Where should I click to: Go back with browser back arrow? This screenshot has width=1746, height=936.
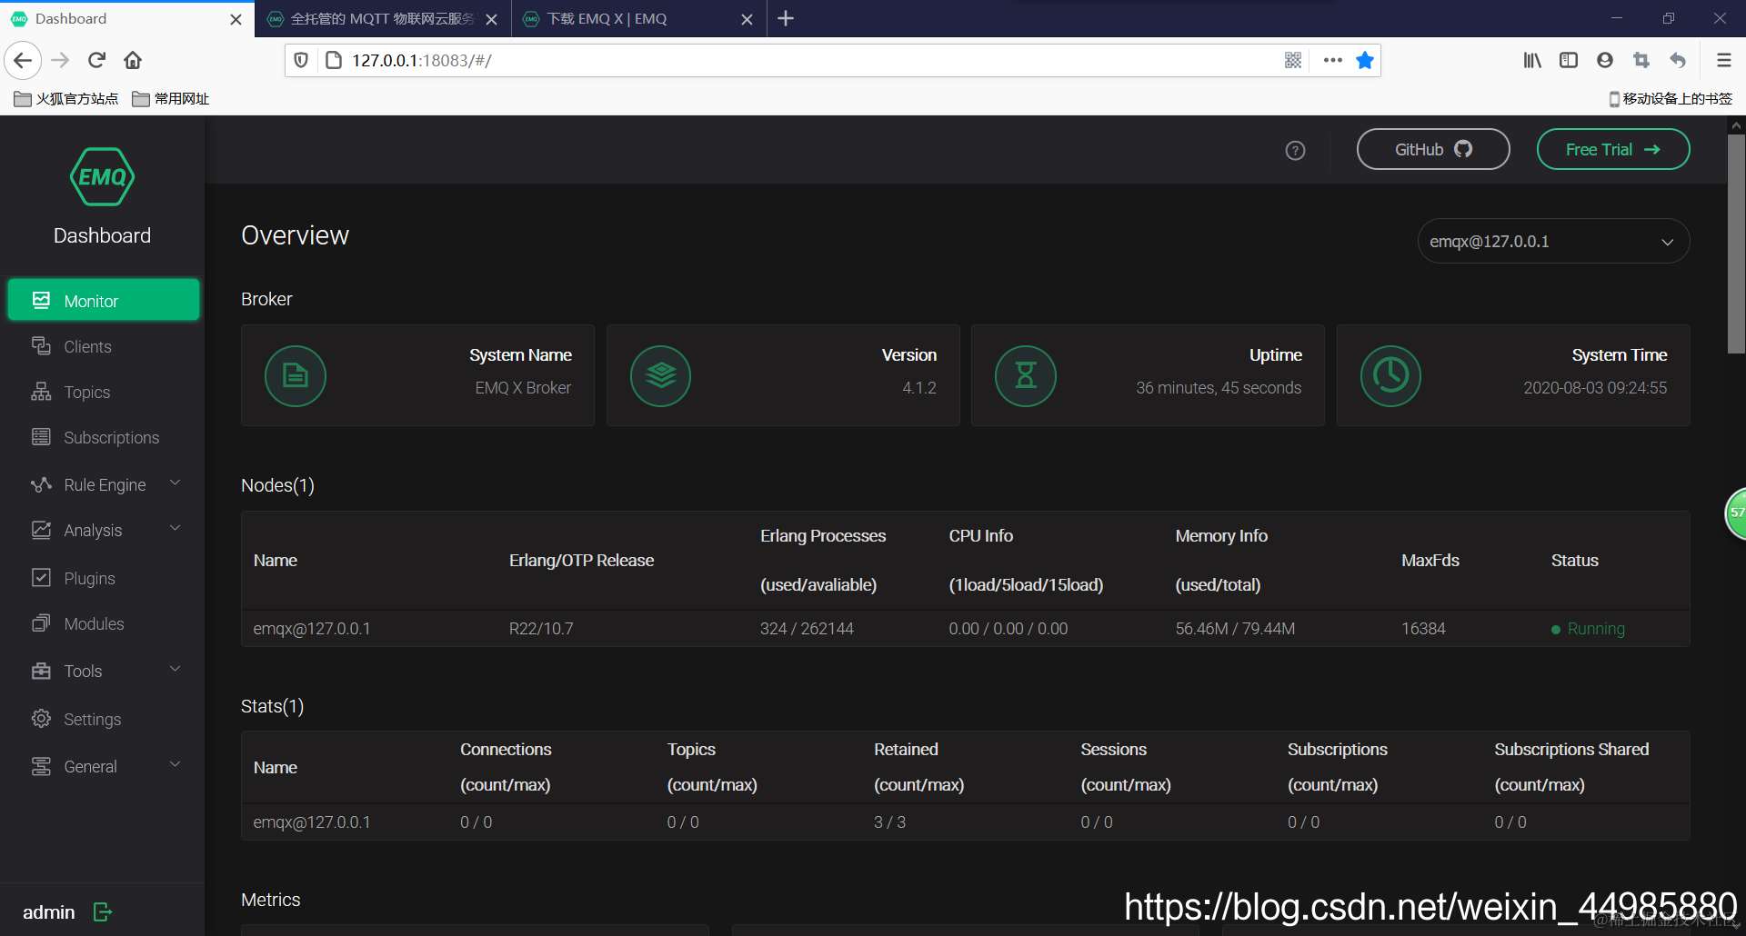click(x=23, y=60)
